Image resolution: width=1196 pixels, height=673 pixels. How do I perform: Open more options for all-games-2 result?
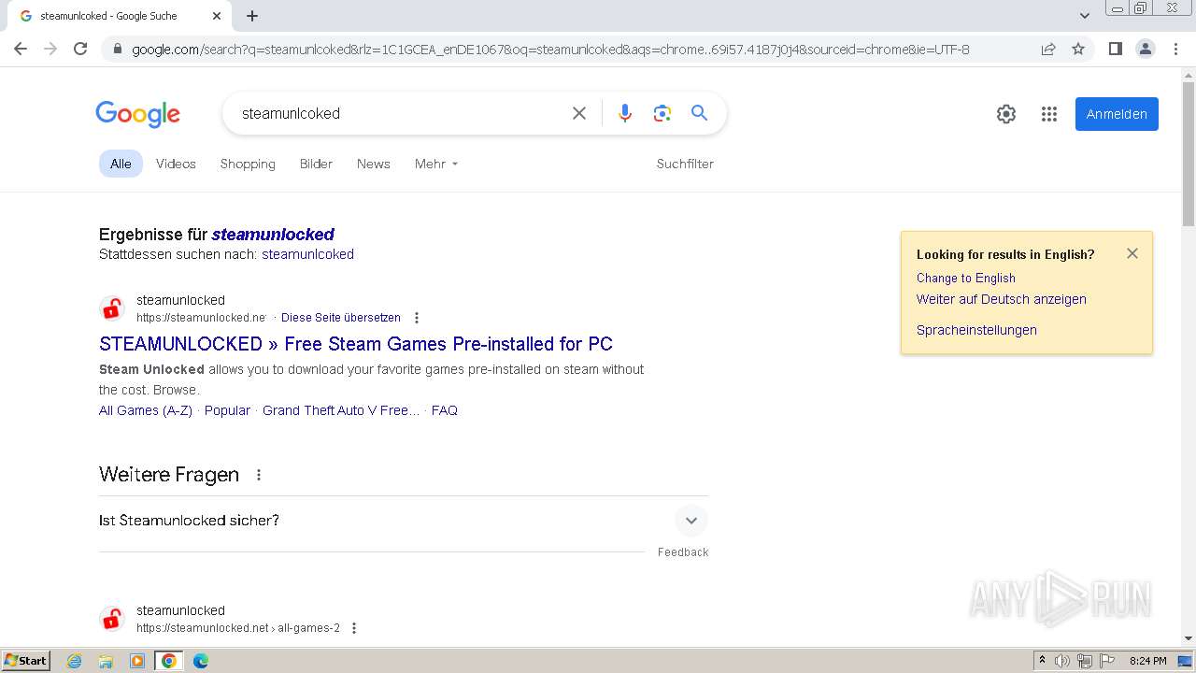point(354,628)
